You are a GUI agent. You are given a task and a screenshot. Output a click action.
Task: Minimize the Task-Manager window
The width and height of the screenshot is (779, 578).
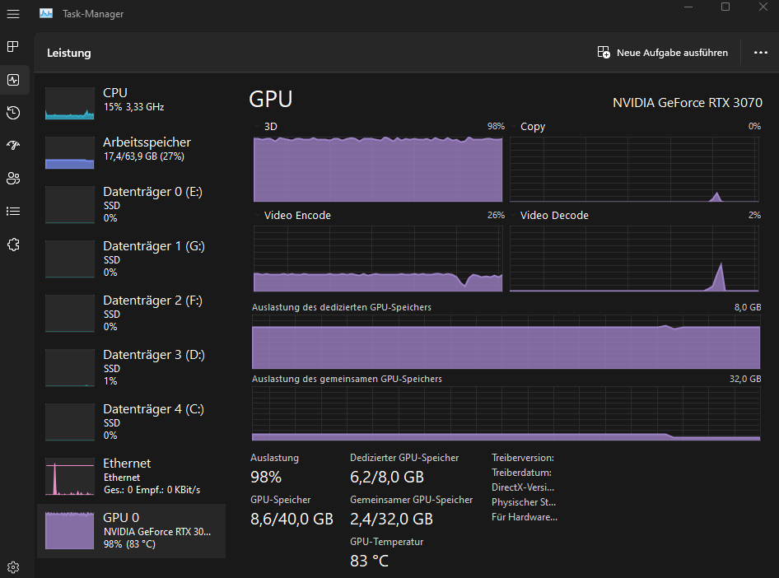[688, 7]
